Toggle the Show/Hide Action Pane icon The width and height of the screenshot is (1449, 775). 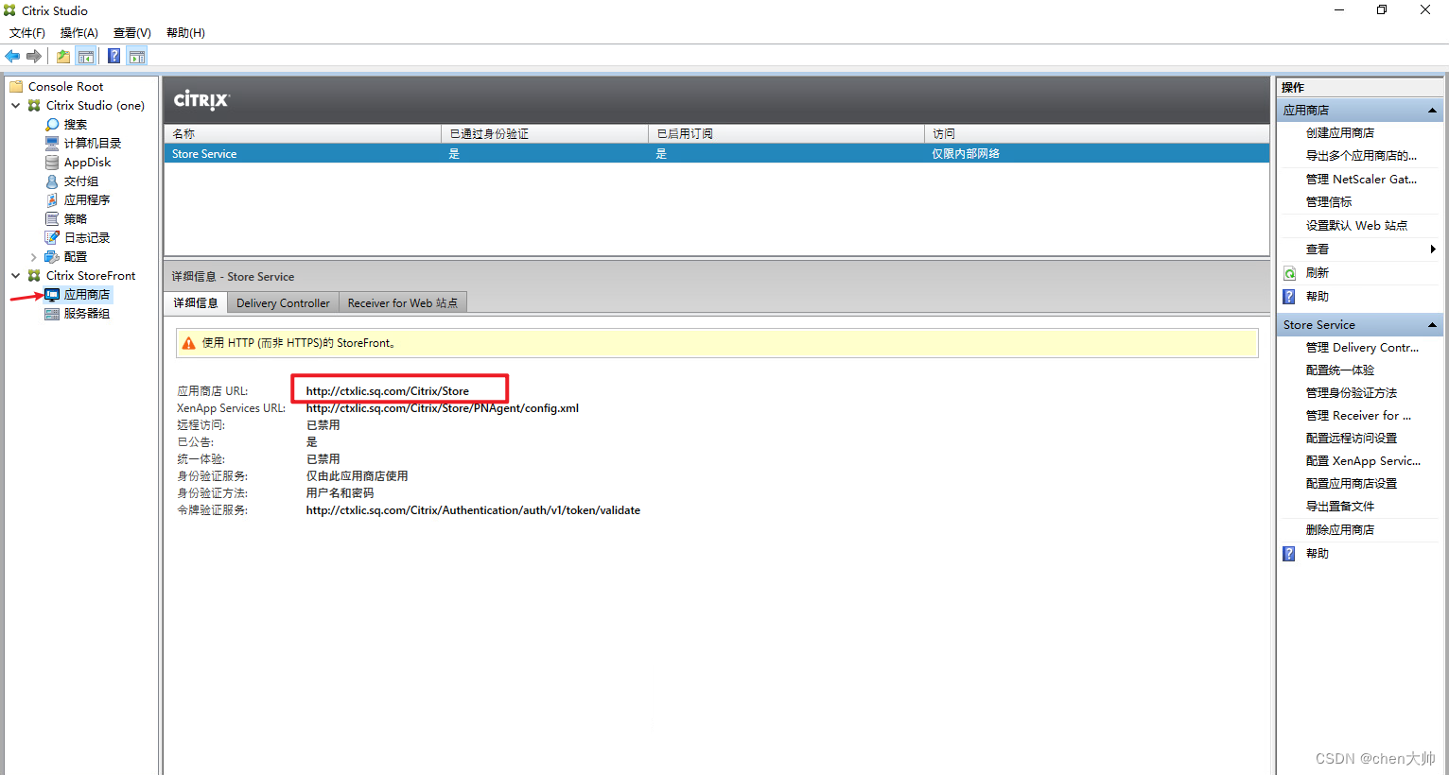[137, 57]
